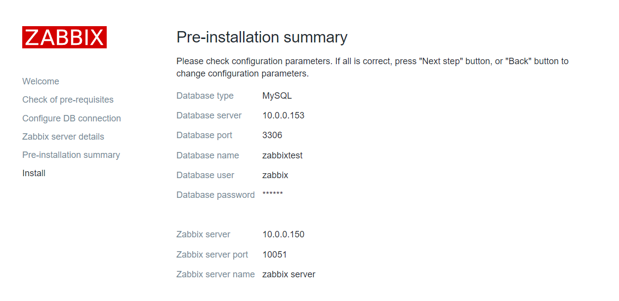The image size is (619, 301).
Task: Click the server name value zabbix server
Action: 289,274
